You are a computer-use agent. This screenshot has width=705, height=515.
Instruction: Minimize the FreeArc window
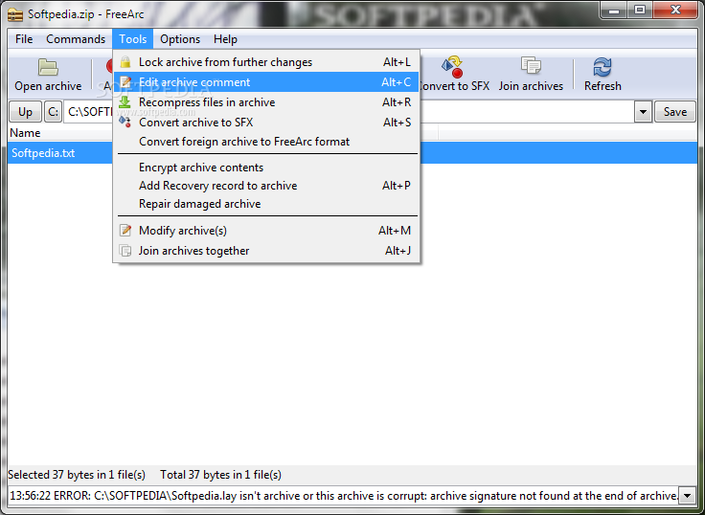pyautogui.click(x=614, y=10)
